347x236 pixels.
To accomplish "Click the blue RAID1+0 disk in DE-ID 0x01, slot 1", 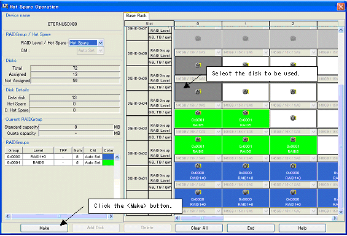I will pyautogui.click(x=246, y=172).
